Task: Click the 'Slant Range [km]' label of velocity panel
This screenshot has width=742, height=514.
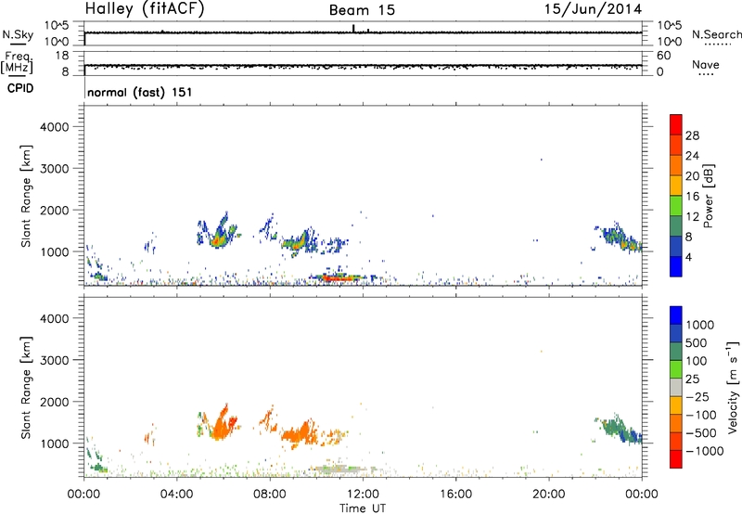Action: (26, 388)
